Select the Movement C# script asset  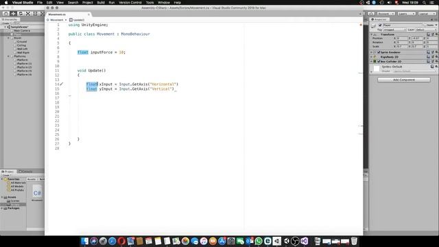pos(37,193)
